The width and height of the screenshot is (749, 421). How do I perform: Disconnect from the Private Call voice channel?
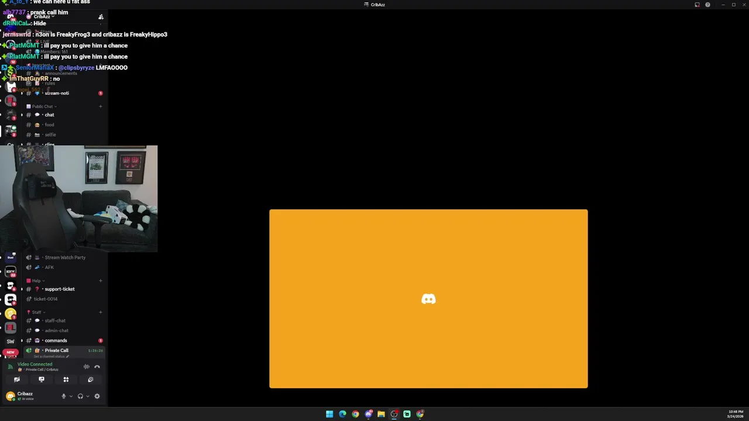point(97,367)
